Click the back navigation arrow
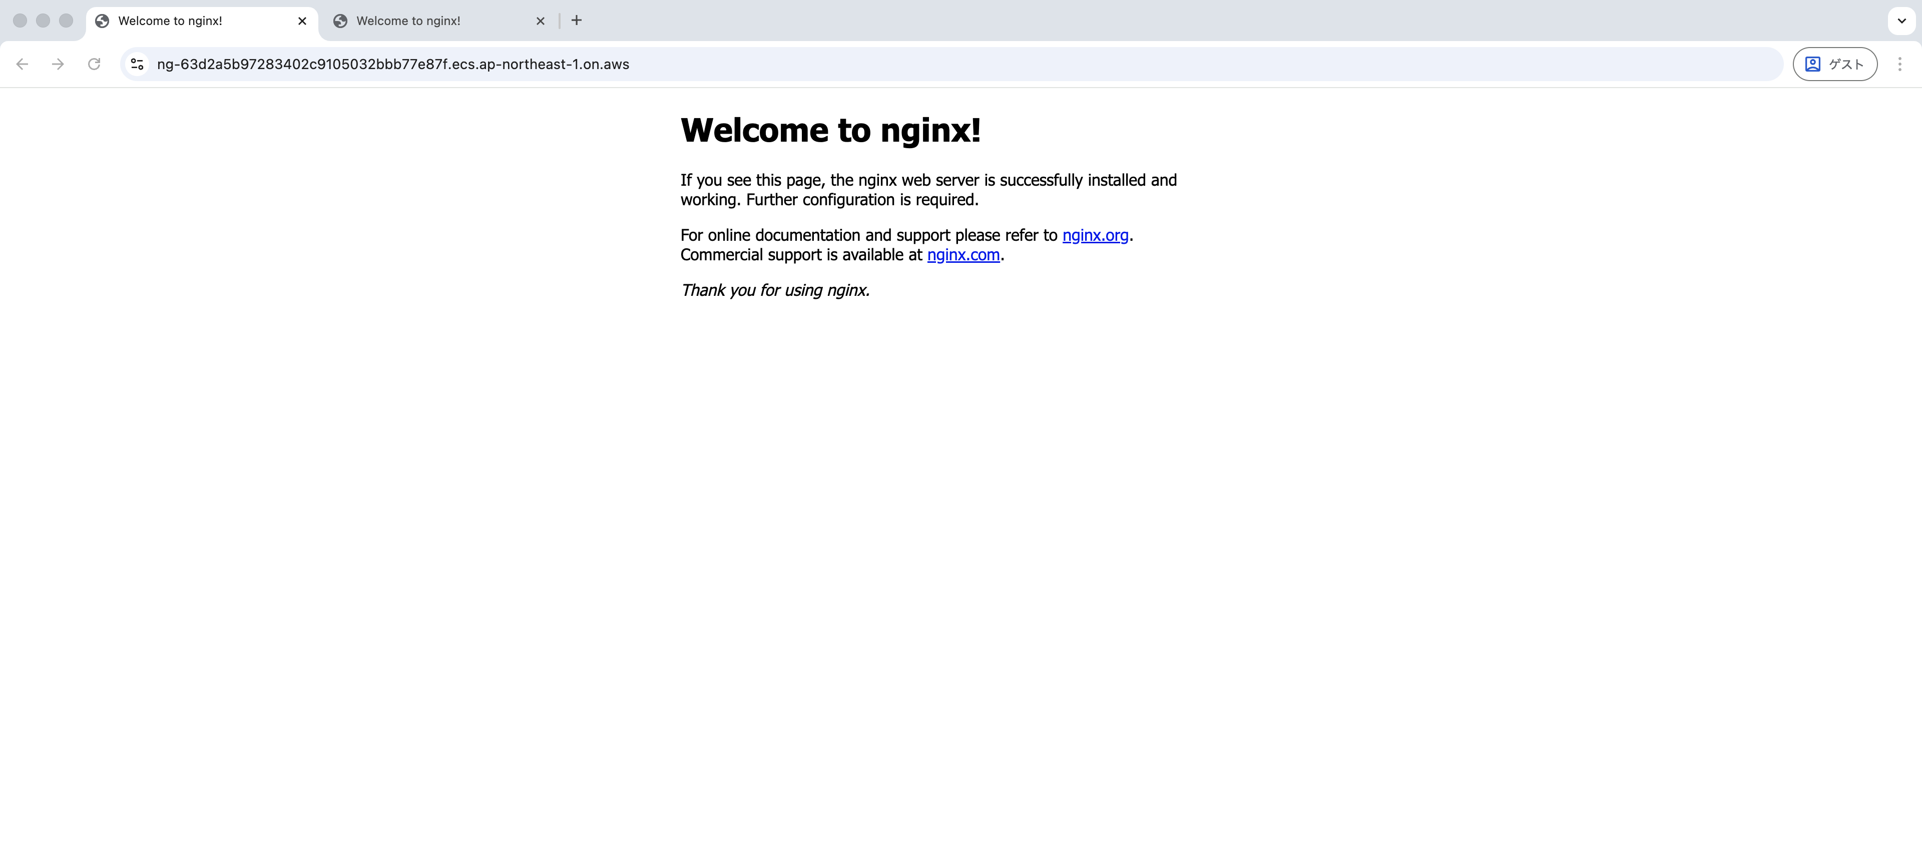 pos(22,64)
